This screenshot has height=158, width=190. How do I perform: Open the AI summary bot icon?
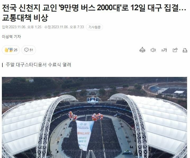click(x=142, y=50)
